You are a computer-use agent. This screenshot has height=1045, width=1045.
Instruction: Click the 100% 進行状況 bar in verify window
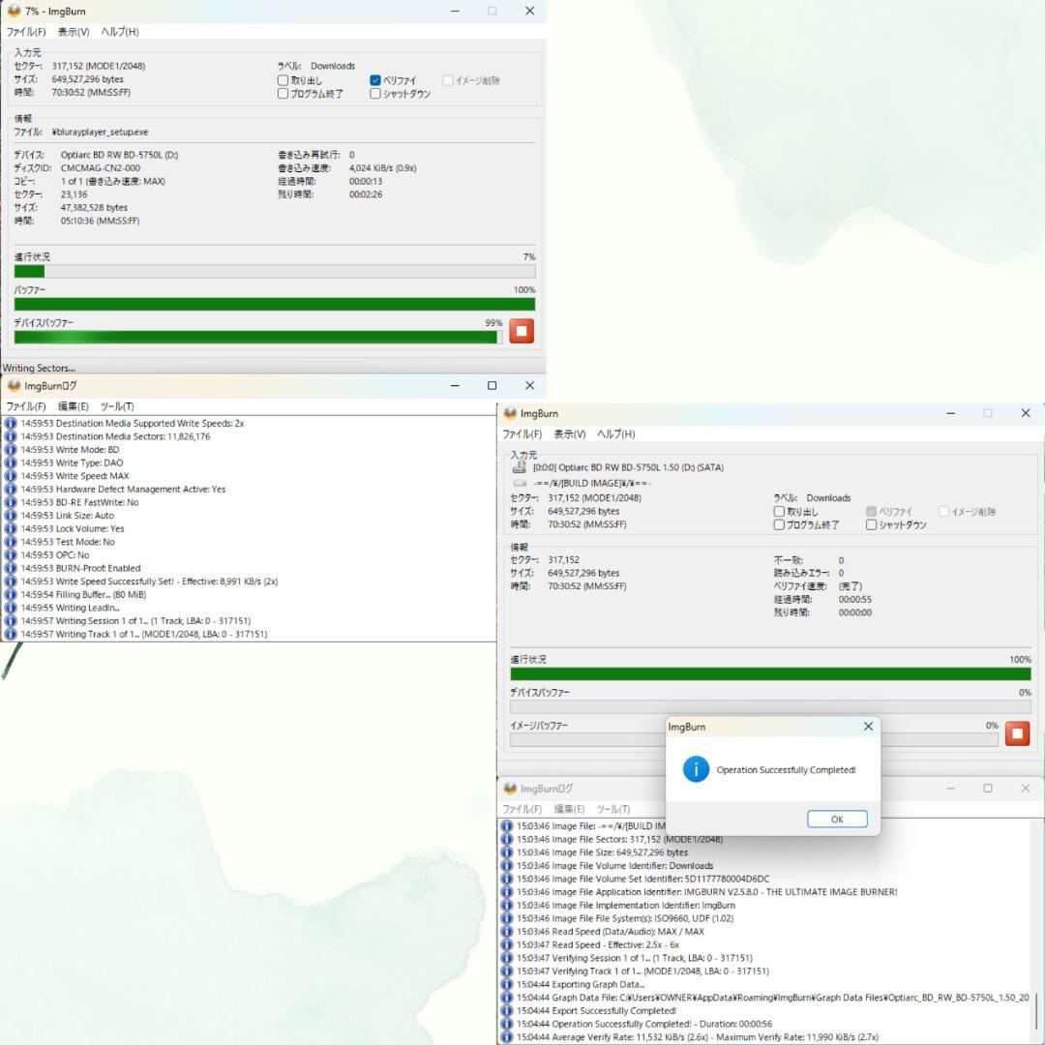point(770,673)
